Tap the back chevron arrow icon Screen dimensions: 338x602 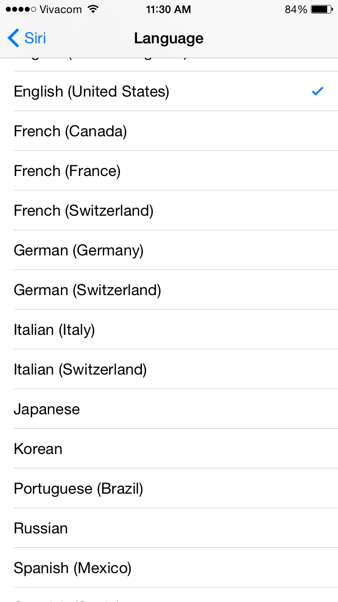pos(14,38)
